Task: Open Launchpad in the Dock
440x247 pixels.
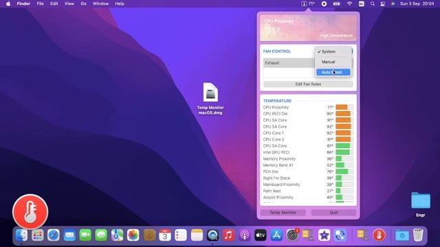Action: [x=37, y=235]
